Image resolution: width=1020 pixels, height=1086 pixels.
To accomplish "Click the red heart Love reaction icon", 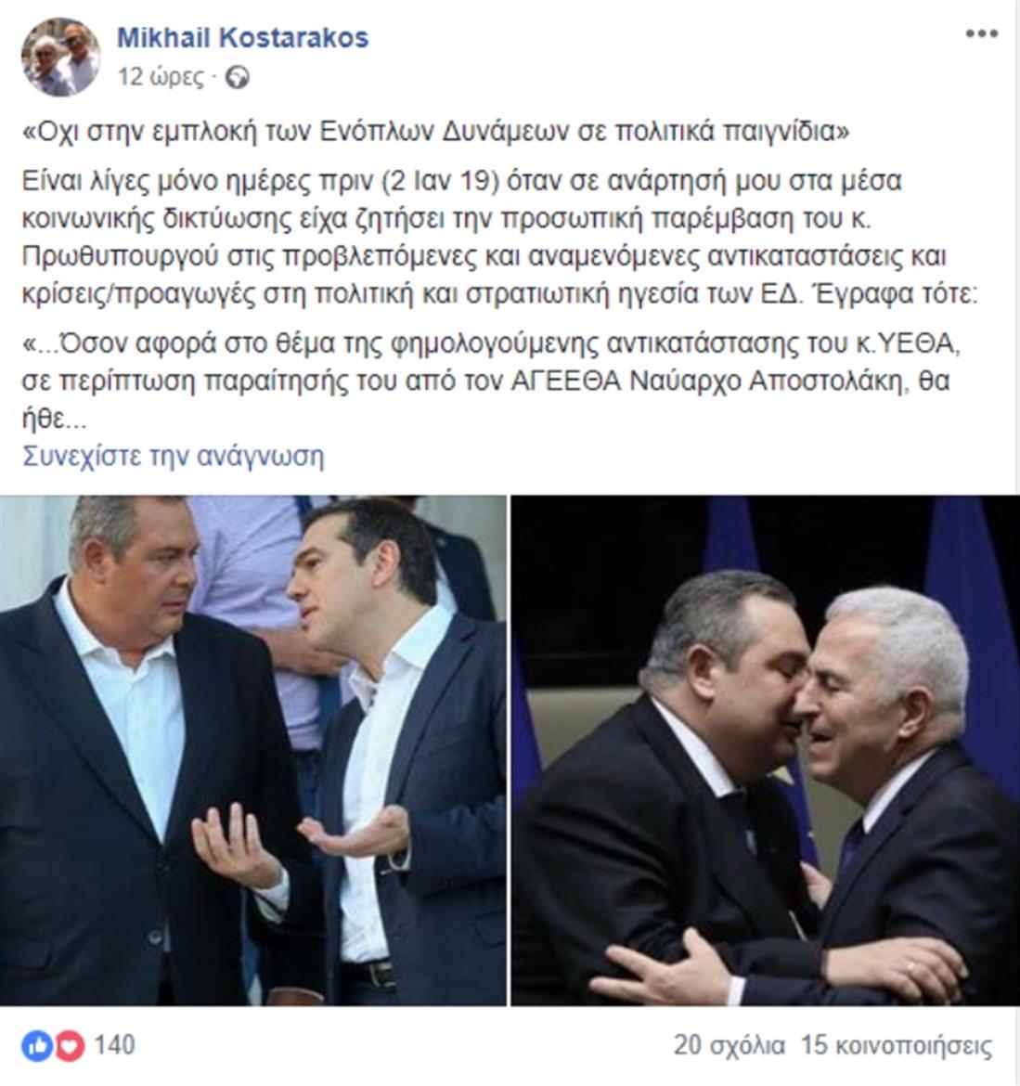I will click(x=70, y=1046).
